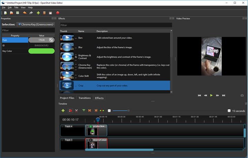Open the Title menu in menu bar
This screenshot has height=158, width=248.
pos(16,7)
